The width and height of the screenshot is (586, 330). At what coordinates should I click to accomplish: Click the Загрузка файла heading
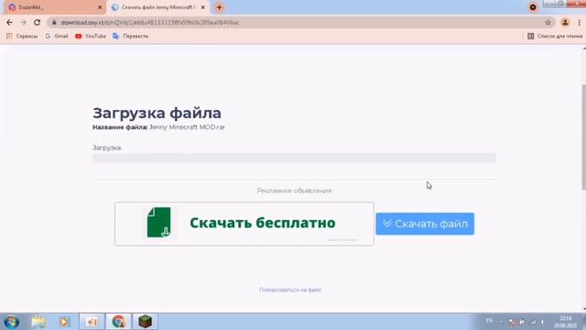point(157,113)
